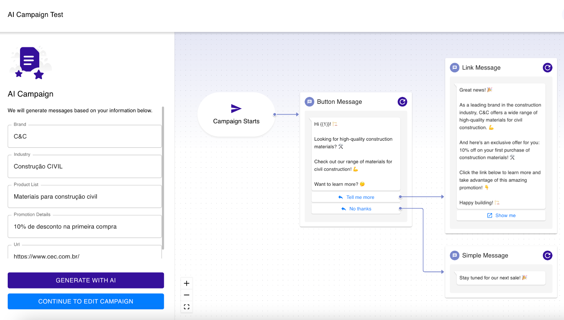564x320 pixels.
Task: Click the Campaign Starts output connector dot
Action: pyautogui.click(x=275, y=115)
